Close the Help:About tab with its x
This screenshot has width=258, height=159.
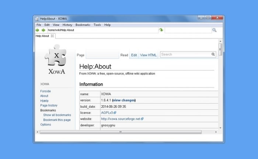coord(52,36)
